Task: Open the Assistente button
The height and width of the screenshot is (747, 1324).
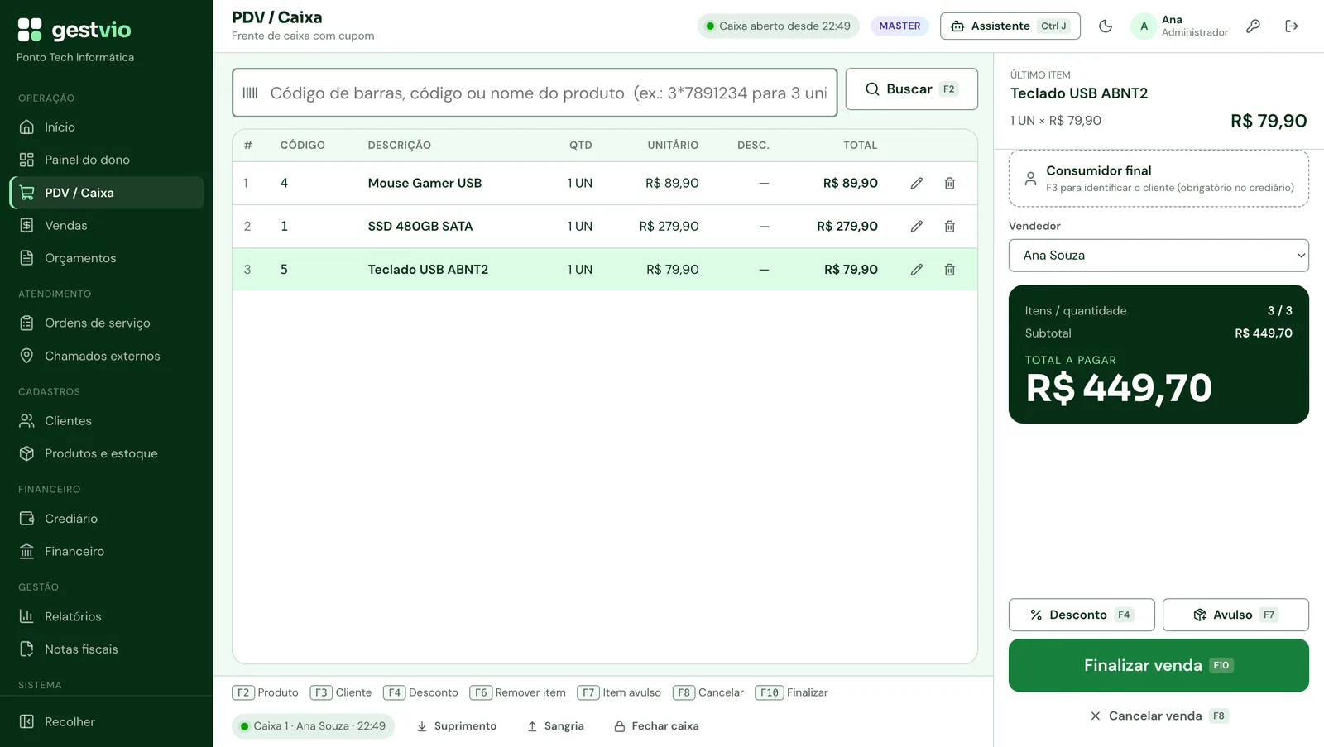Action: (1010, 26)
